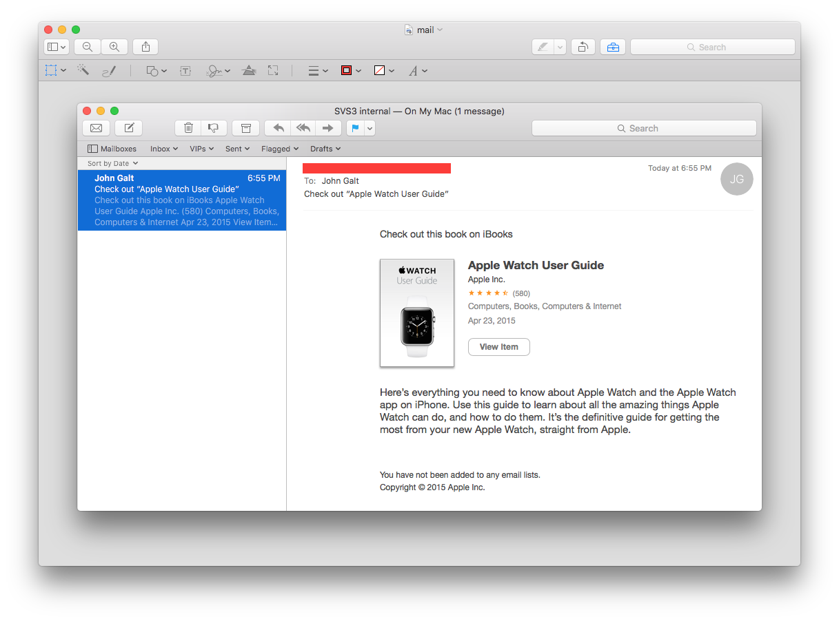
Task: Click the "Apr 23, 2015" date
Action: tap(492, 321)
